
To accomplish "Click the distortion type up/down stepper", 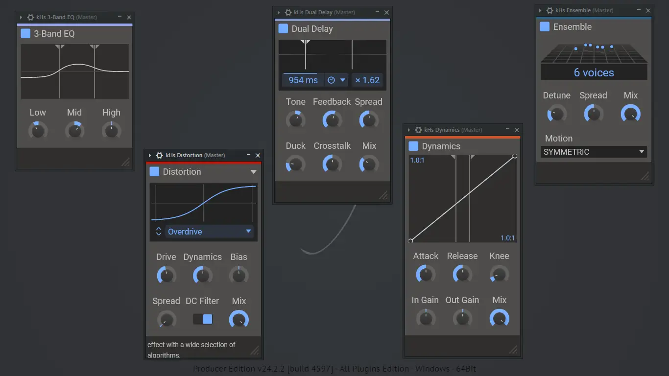I will pyautogui.click(x=159, y=232).
